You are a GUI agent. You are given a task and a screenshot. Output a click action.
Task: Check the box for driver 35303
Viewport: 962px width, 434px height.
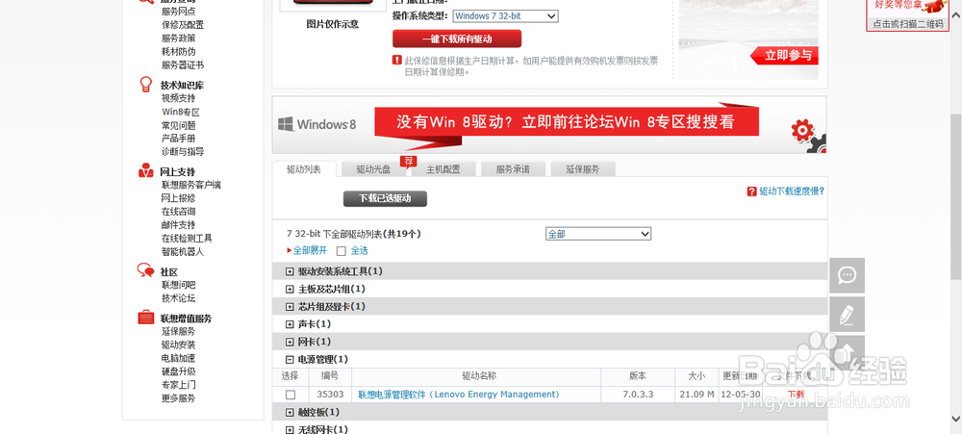[291, 395]
